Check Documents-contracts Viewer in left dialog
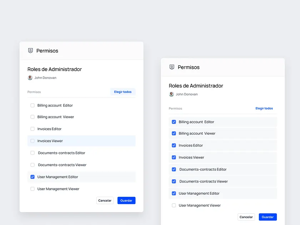The image size is (300, 225). point(32,165)
